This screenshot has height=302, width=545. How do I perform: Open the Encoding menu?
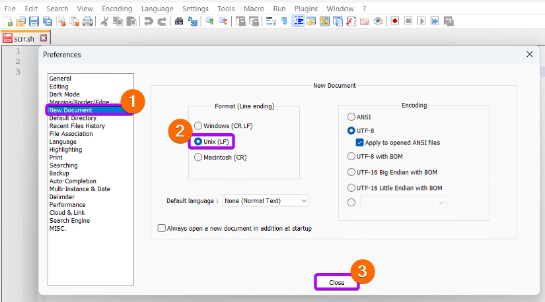(x=117, y=9)
